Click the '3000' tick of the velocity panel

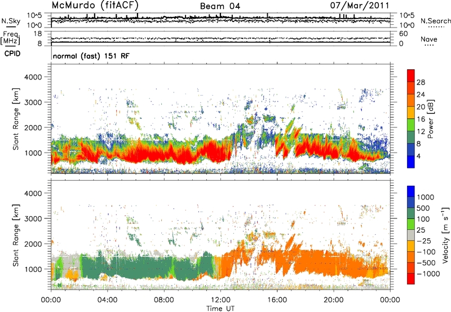click(33, 219)
